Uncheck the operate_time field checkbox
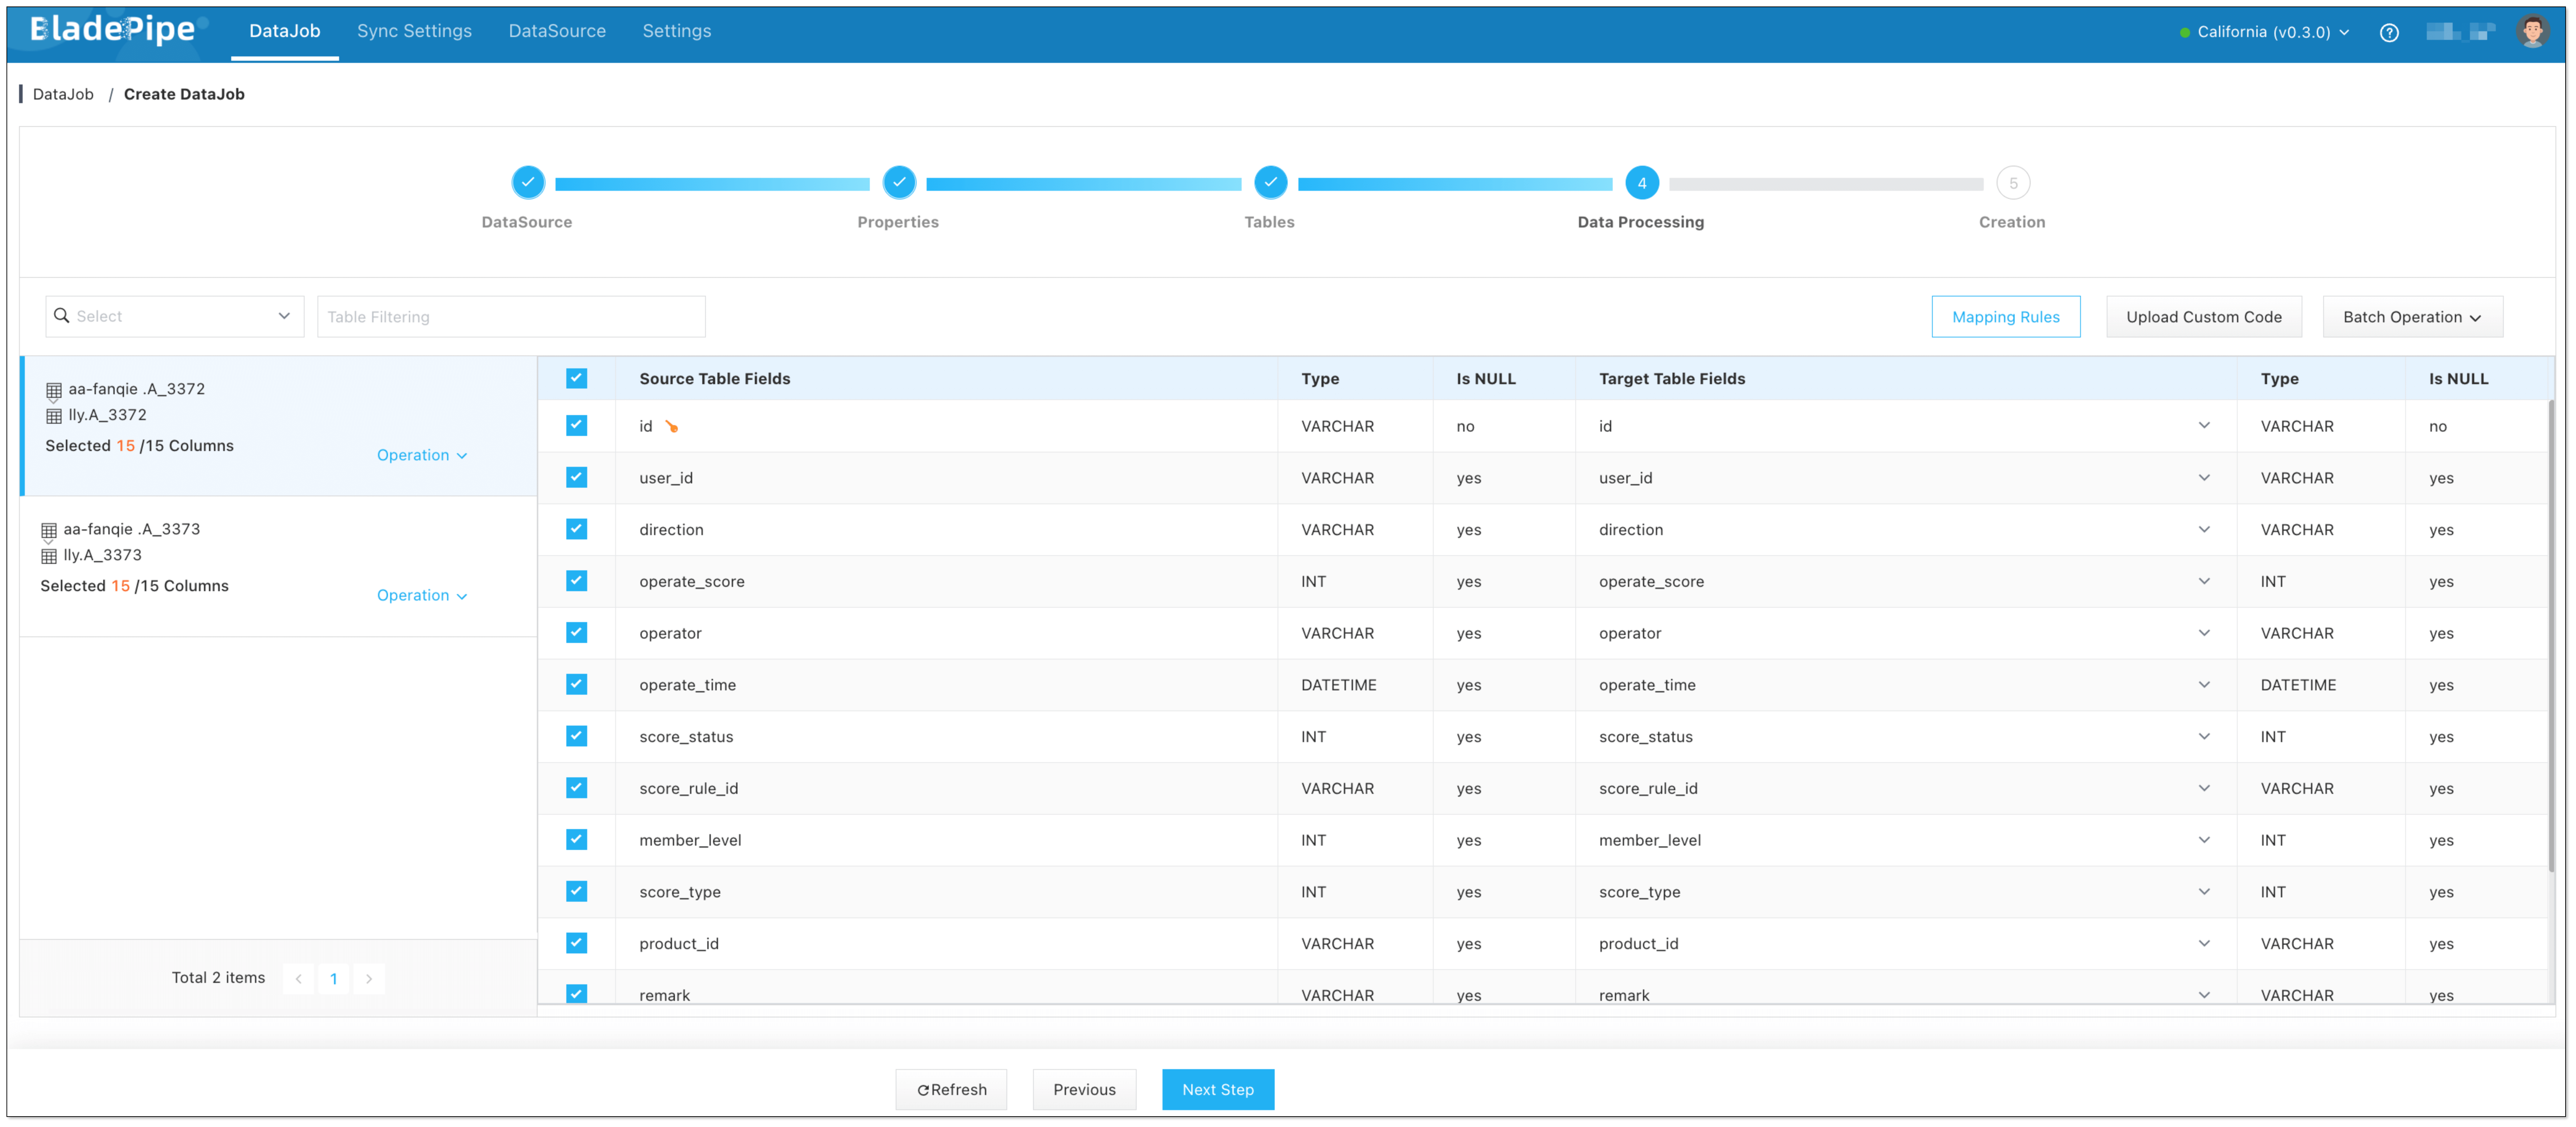Image resolution: width=2576 pixels, height=1127 pixels. 576,684
